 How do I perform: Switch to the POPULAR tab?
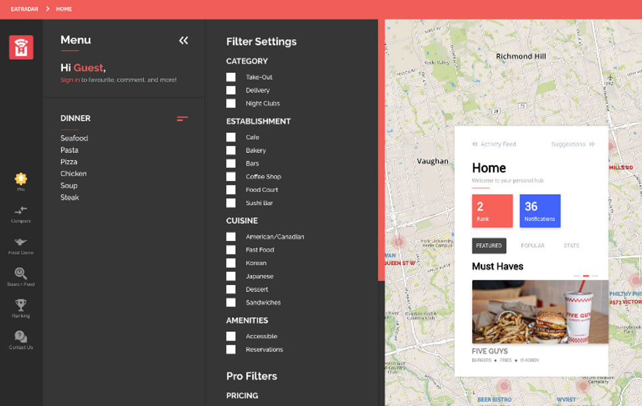532,246
